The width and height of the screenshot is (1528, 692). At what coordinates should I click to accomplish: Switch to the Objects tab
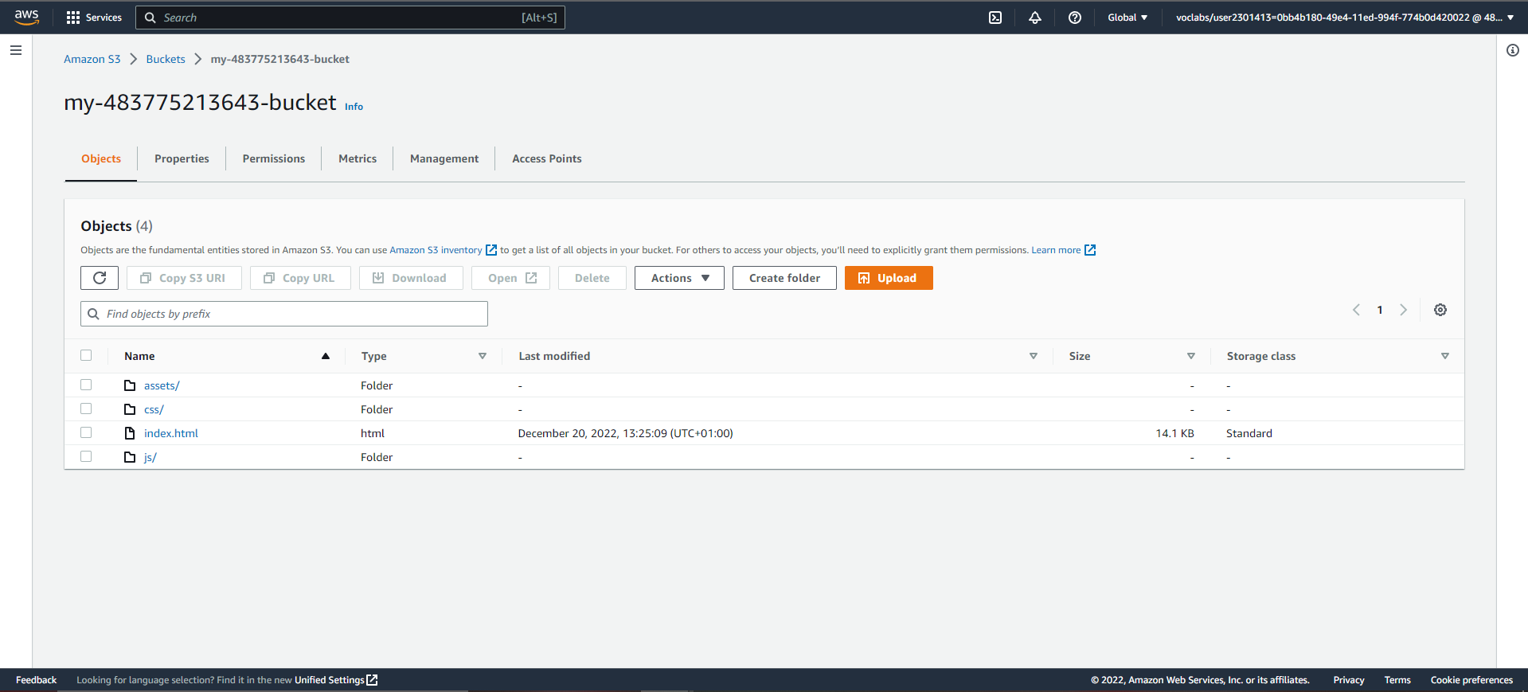[101, 158]
